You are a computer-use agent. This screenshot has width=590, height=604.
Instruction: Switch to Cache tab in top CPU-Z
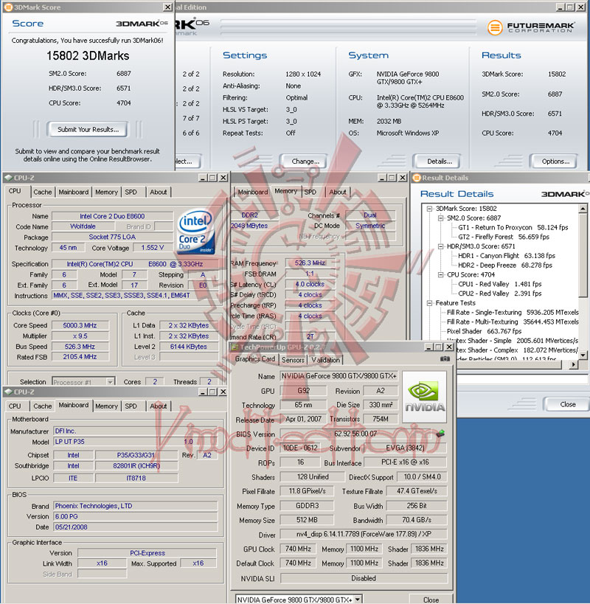point(42,192)
